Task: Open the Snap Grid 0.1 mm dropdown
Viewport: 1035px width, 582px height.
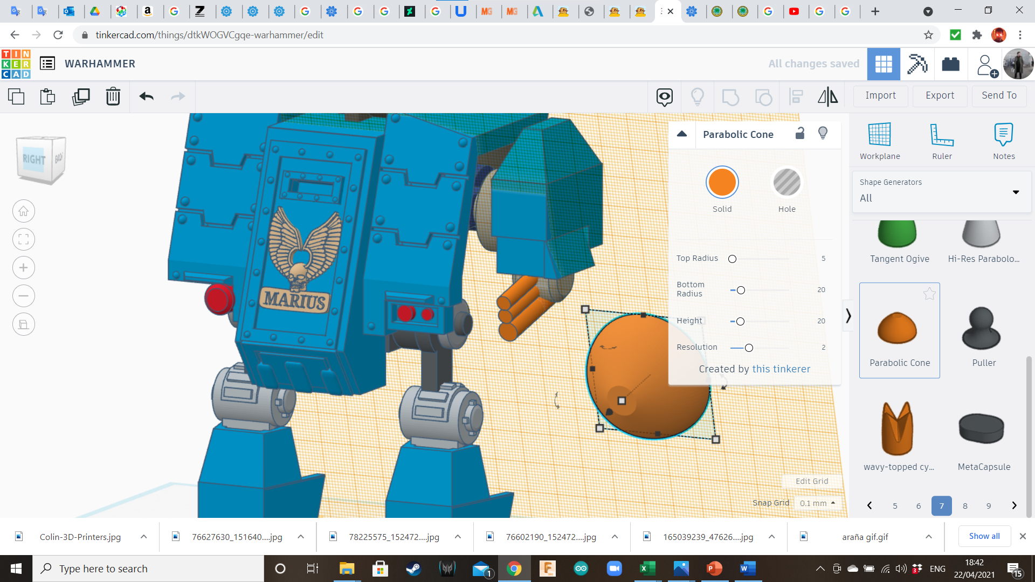Action: (x=817, y=503)
